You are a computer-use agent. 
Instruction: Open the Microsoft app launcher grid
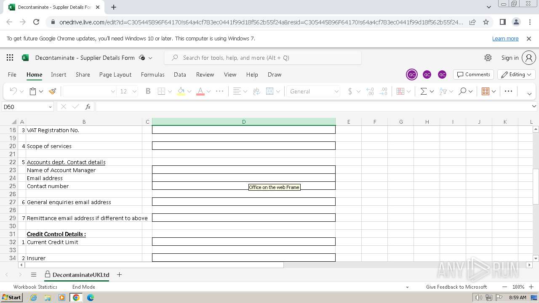pyautogui.click(x=10, y=58)
